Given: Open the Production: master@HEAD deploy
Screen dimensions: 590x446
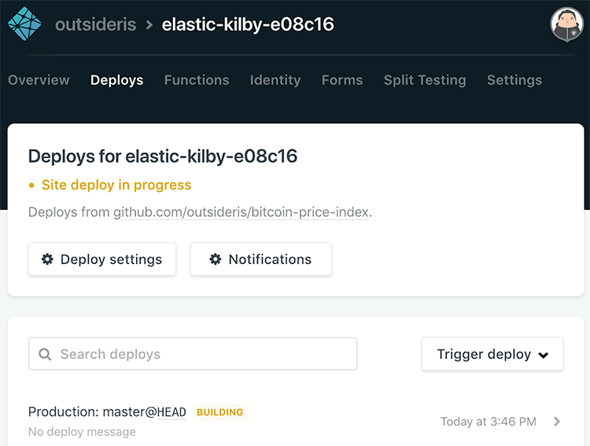Looking at the screenshot, I should click(107, 412).
